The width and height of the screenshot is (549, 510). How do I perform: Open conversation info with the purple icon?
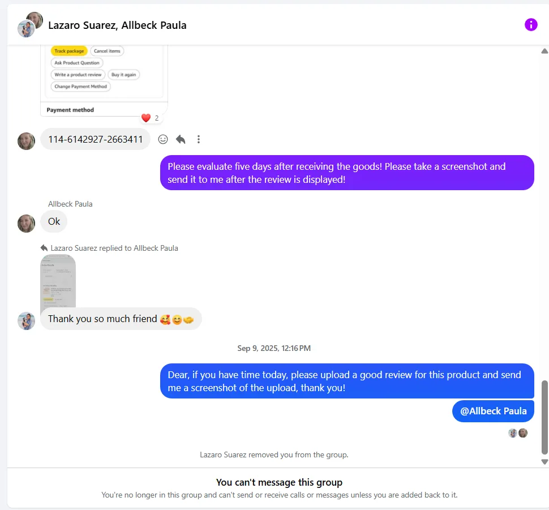pos(530,24)
